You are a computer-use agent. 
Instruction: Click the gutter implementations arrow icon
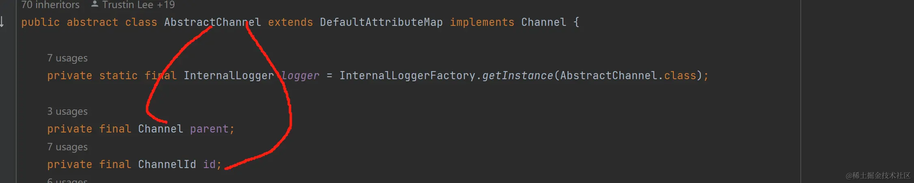click(x=2, y=21)
